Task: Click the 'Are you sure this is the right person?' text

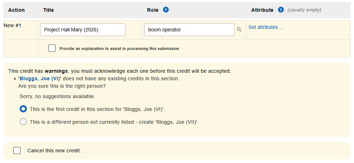Action: point(62,86)
